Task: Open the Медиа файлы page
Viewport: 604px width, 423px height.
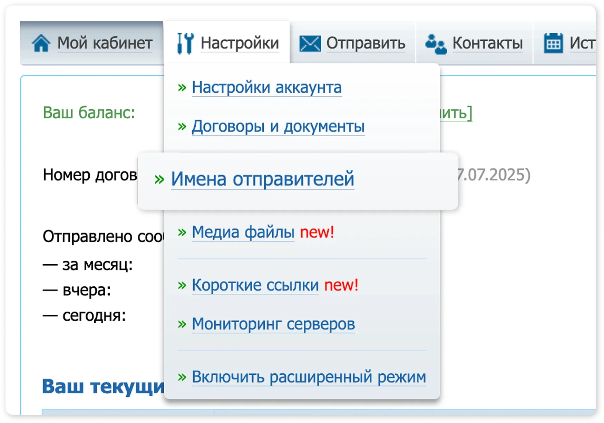Action: point(243,233)
